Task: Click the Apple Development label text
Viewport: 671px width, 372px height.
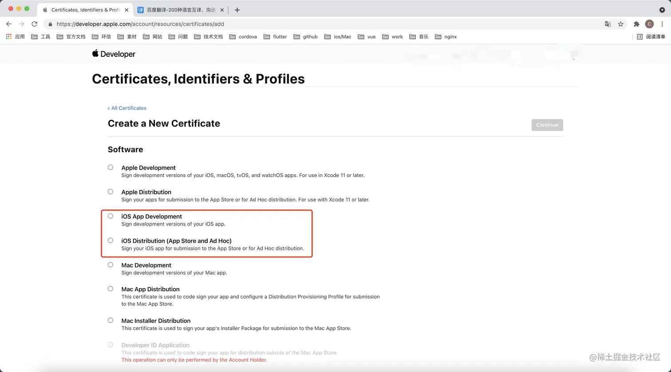Action: [149, 168]
